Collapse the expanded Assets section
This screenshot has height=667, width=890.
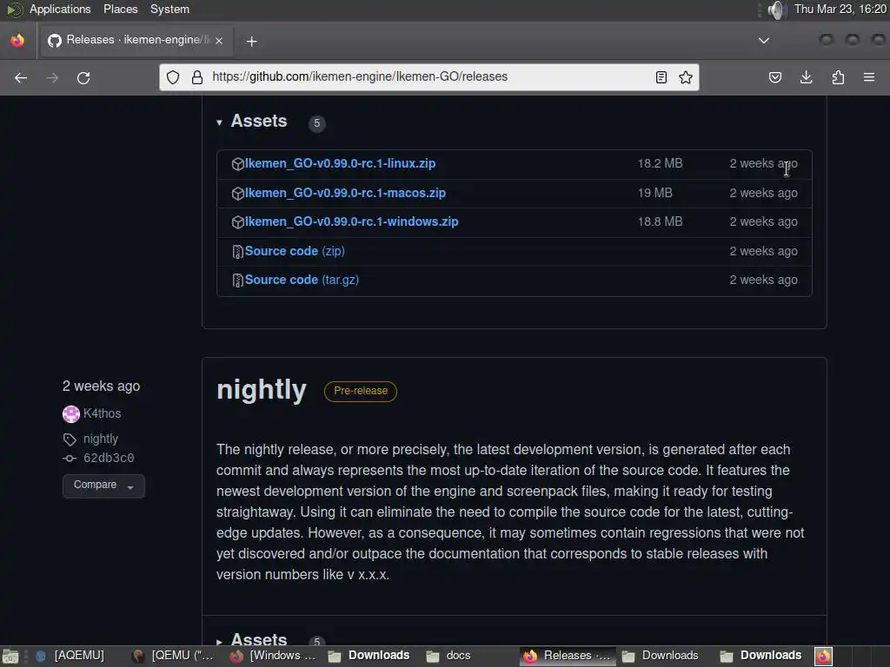[252, 122]
